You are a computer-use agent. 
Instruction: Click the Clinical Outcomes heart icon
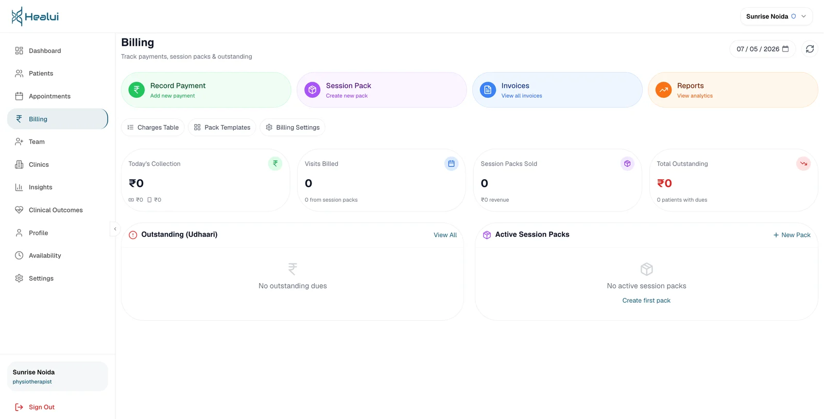click(x=19, y=210)
